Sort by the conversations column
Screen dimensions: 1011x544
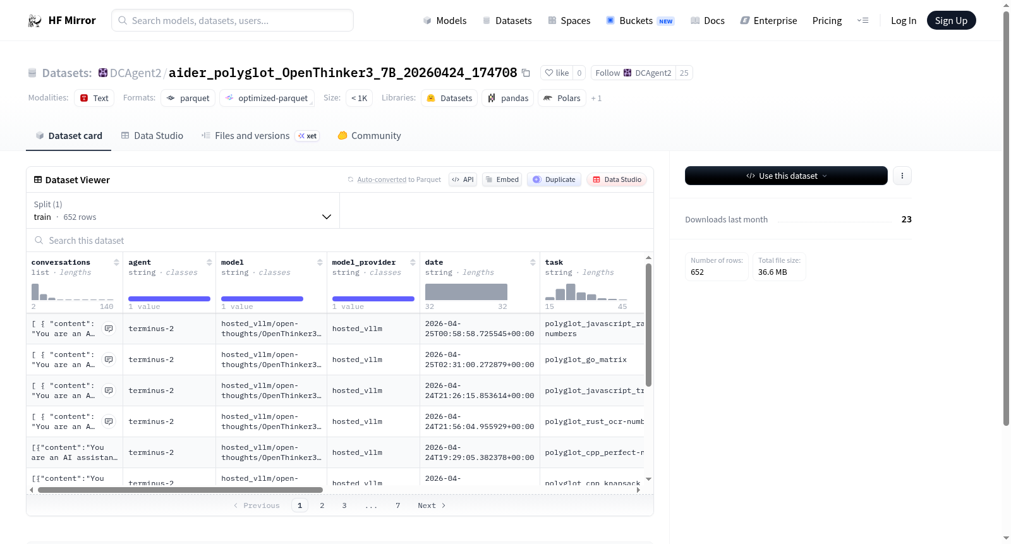[116, 262]
